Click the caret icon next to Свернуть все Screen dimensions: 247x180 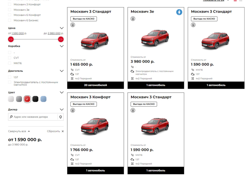tap(29, 131)
